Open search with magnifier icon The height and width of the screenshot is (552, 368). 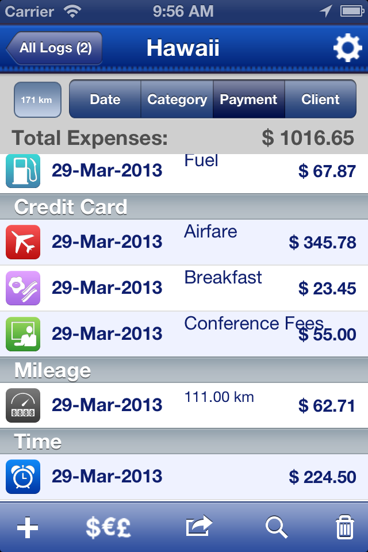(277, 527)
